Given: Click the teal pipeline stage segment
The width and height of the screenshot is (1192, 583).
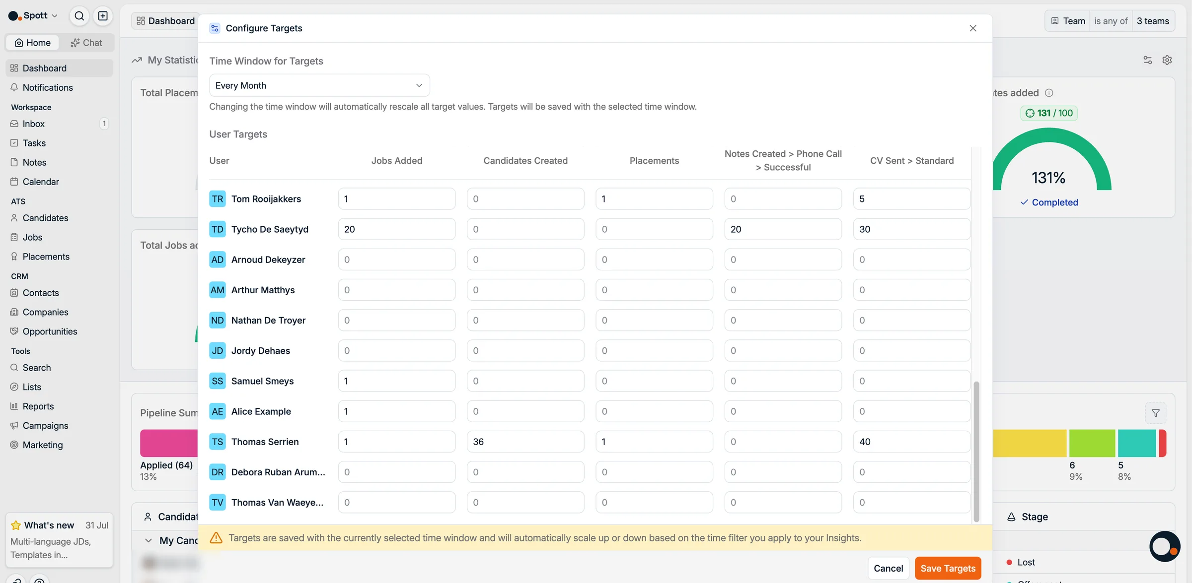Looking at the screenshot, I should point(1137,443).
